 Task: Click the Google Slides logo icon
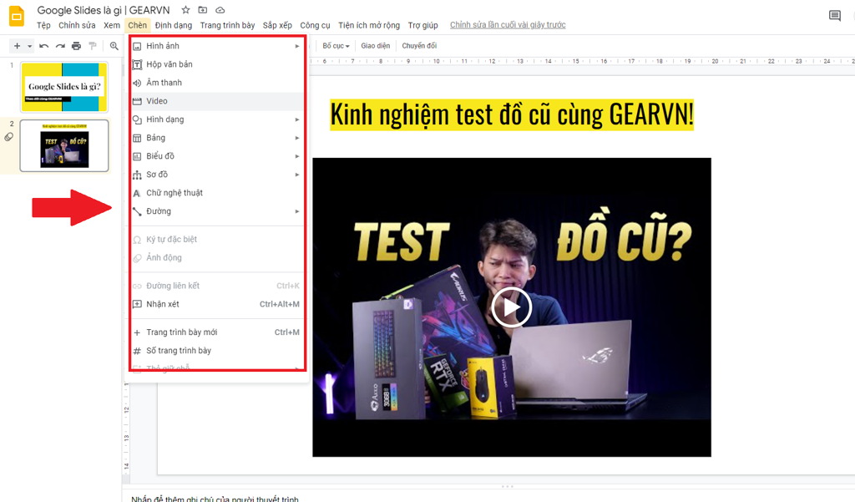click(x=17, y=17)
